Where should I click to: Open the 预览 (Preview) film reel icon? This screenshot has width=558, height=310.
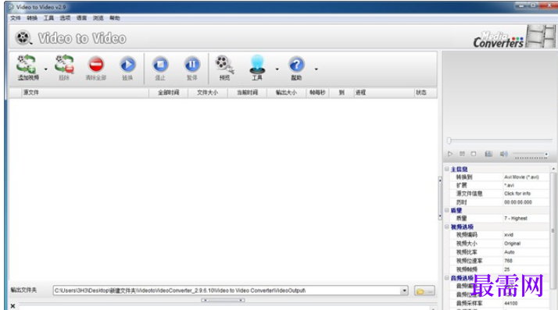coord(224,64)
